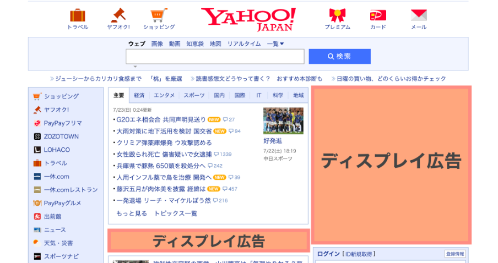Screen dimensions: 498x263
Task: Click the PayPayフリマ icon in sidebar
Action: click(x=37, y=123)
